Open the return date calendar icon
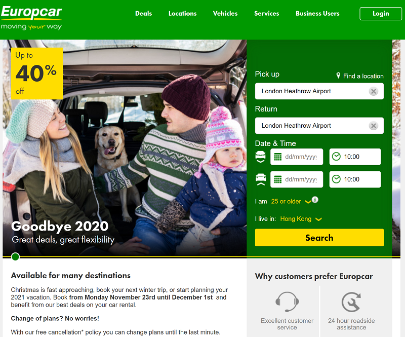The width and height of the screenshot is (405, 337). pyautogui.click(x=277, y=179)
